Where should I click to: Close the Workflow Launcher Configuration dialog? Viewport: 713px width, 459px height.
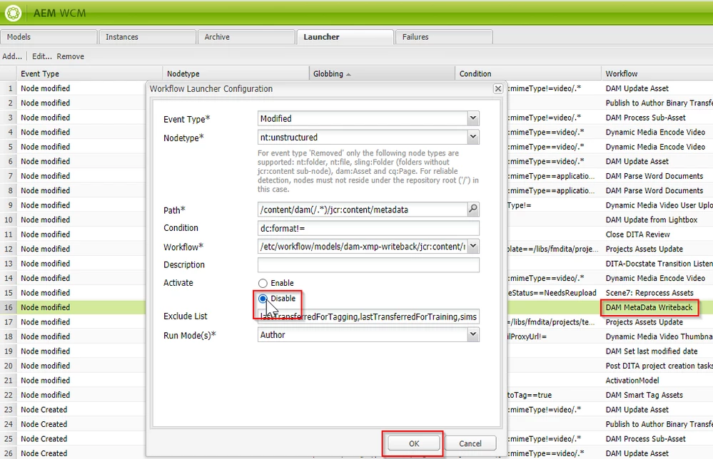coord(498,89)
